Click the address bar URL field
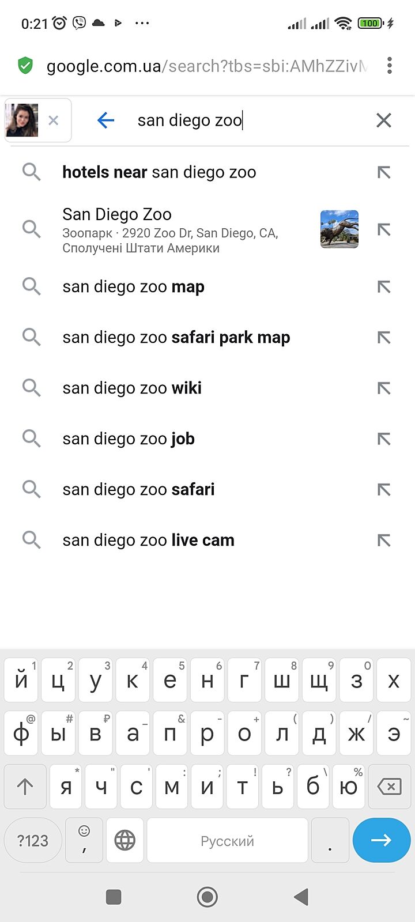415x922 pixels. (x=206, y=66)
